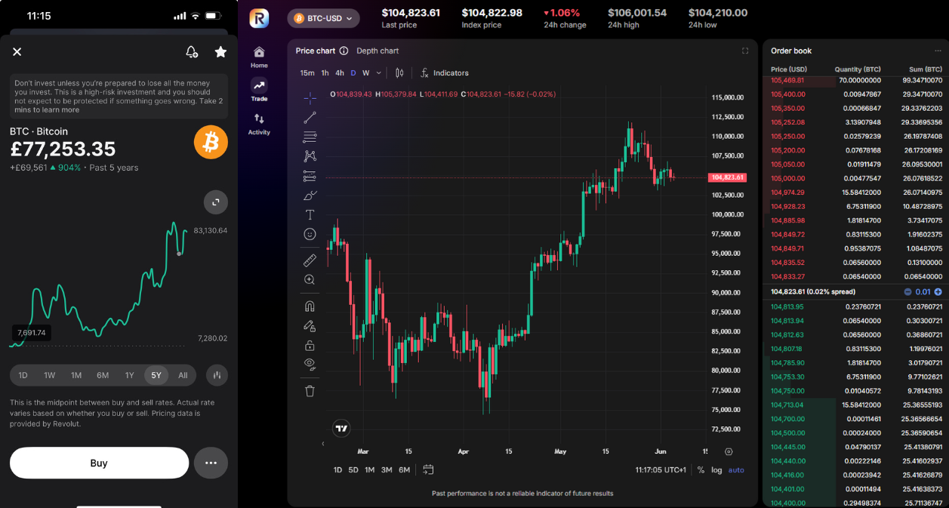Screen dimensions: 949x508
Task: Toggle magnet mode for drawings
Action: pos(310,306)
